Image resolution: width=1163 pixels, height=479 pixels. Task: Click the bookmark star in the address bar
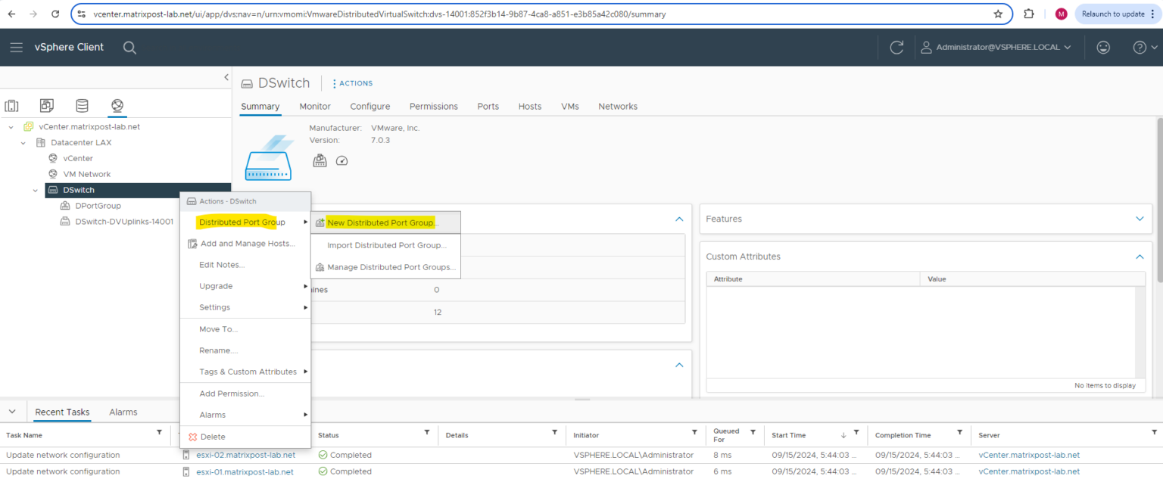pyautogui.click(x=998, y=14)
